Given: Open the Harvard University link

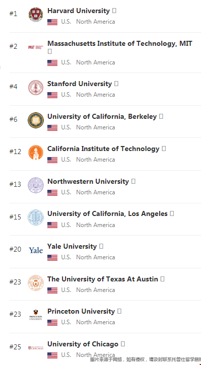Looking at the screenshot, I should coord(79,11).
